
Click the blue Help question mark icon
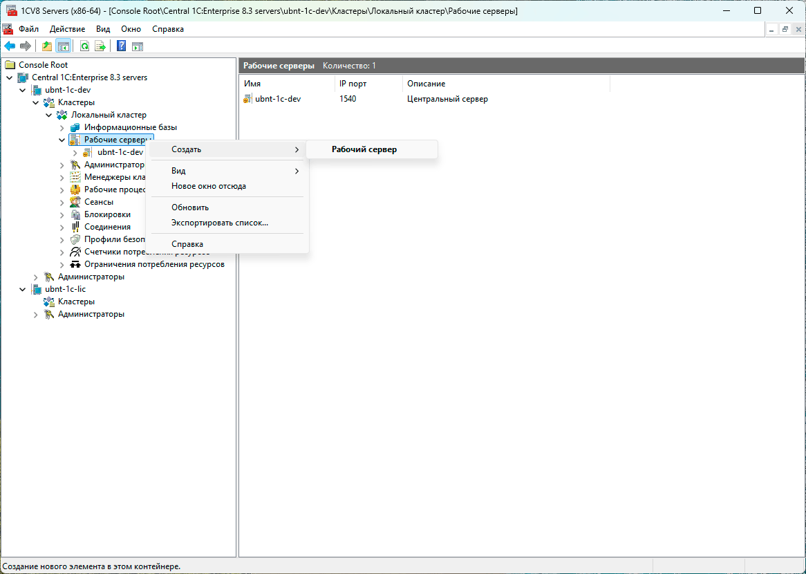point(121,46)
